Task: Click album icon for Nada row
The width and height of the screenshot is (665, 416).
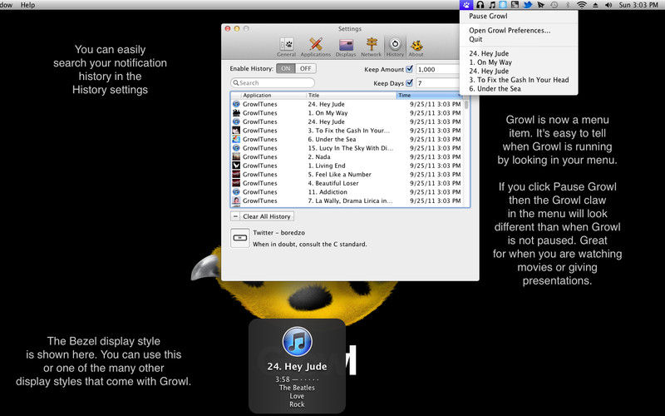Action: [236, 156]
